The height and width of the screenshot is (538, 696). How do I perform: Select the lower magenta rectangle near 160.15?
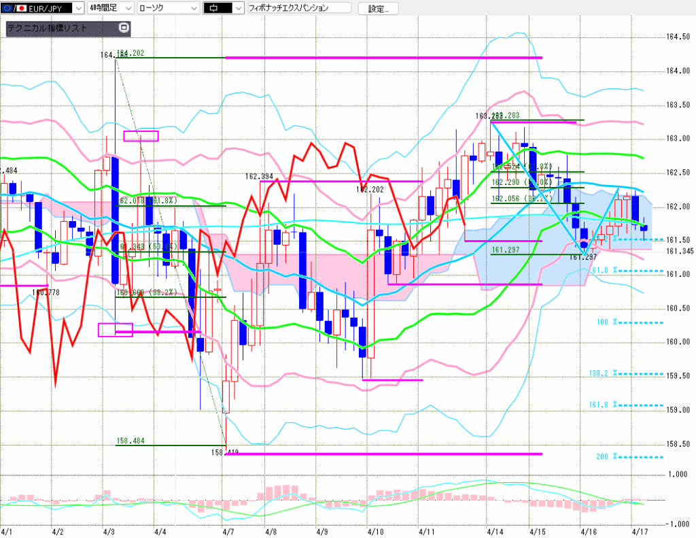pyautogui.click(x=115, y=330)
